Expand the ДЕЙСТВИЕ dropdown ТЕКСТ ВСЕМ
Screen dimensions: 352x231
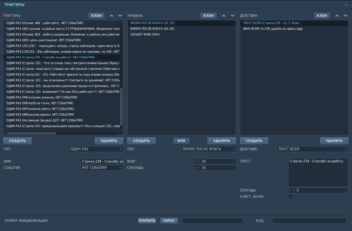point(313,149)
